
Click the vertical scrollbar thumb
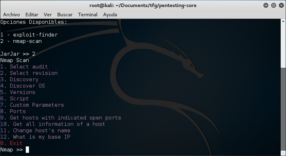(x=283, y=109)
